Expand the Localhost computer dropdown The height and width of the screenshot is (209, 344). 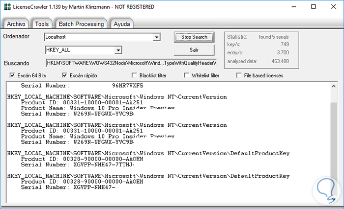pos(157,37)
